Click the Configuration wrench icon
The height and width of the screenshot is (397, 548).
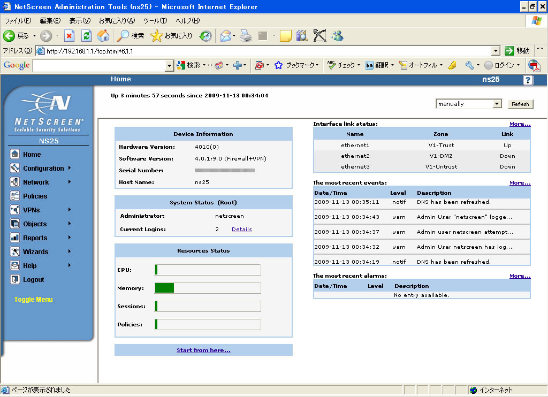coord(14,168)
